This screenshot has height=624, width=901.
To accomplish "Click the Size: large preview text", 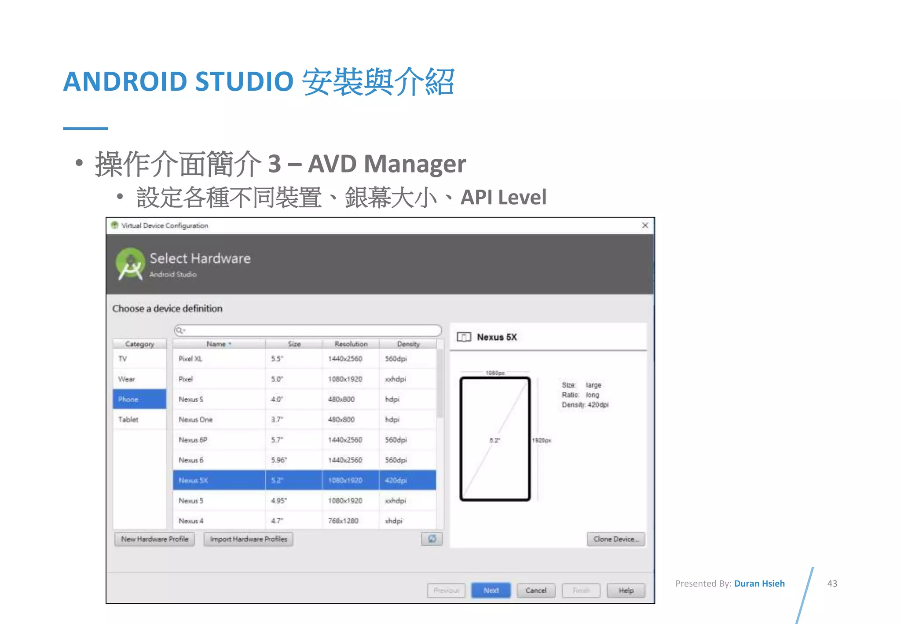I will [582, 385].
